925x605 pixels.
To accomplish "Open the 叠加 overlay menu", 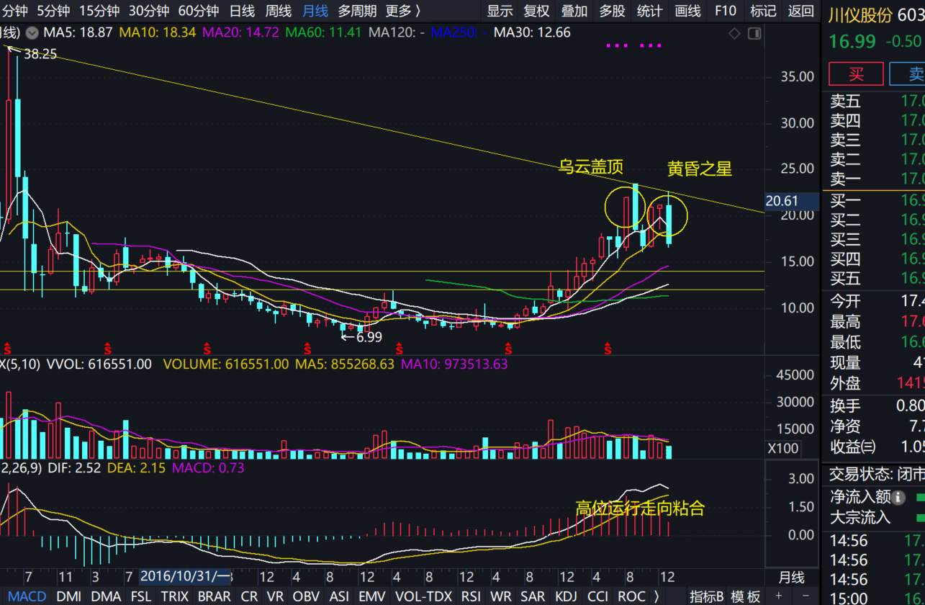I will 574,11.
